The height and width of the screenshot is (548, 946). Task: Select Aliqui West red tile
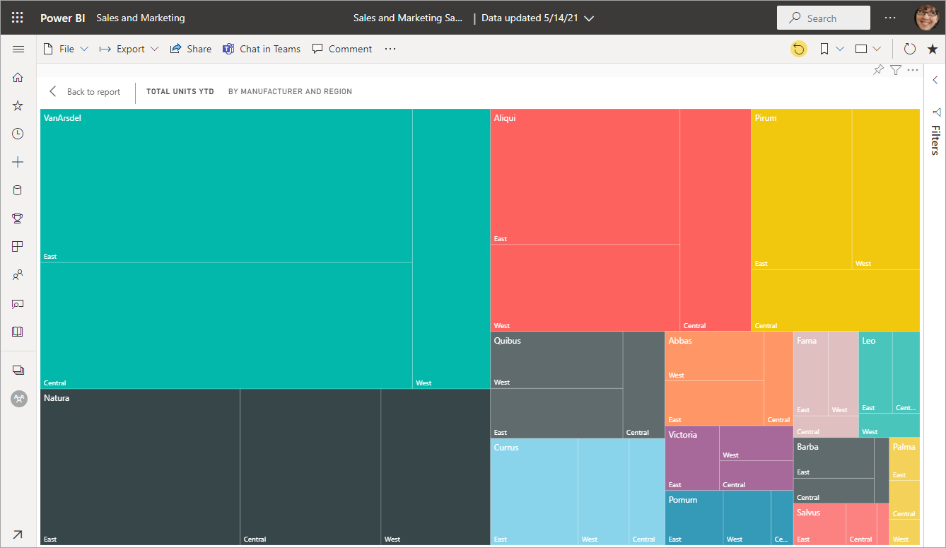(585, 288)
